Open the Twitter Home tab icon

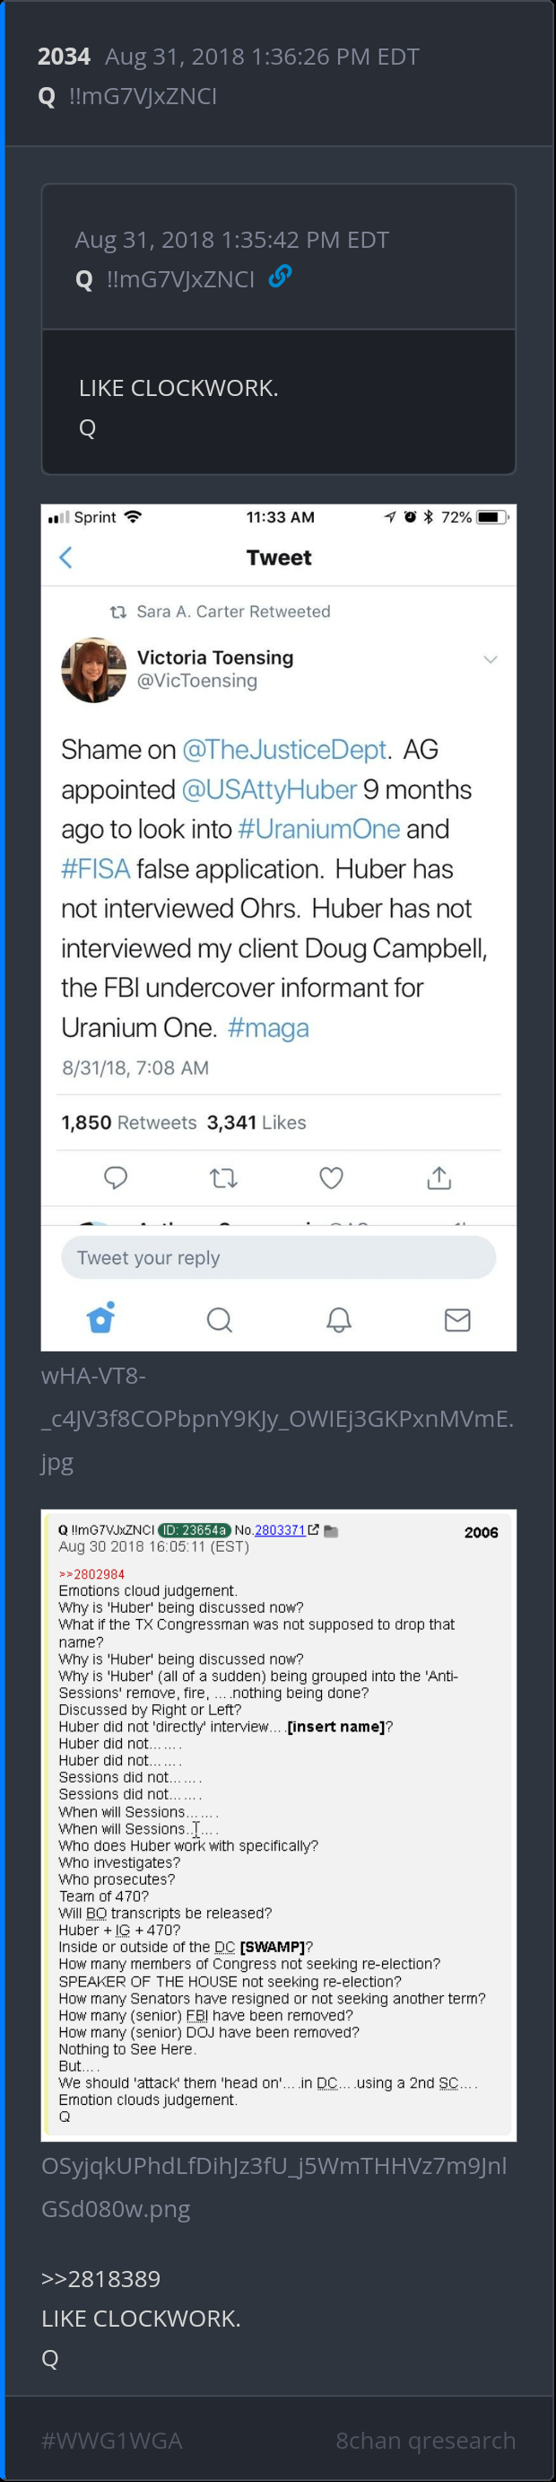[101, 1318]
